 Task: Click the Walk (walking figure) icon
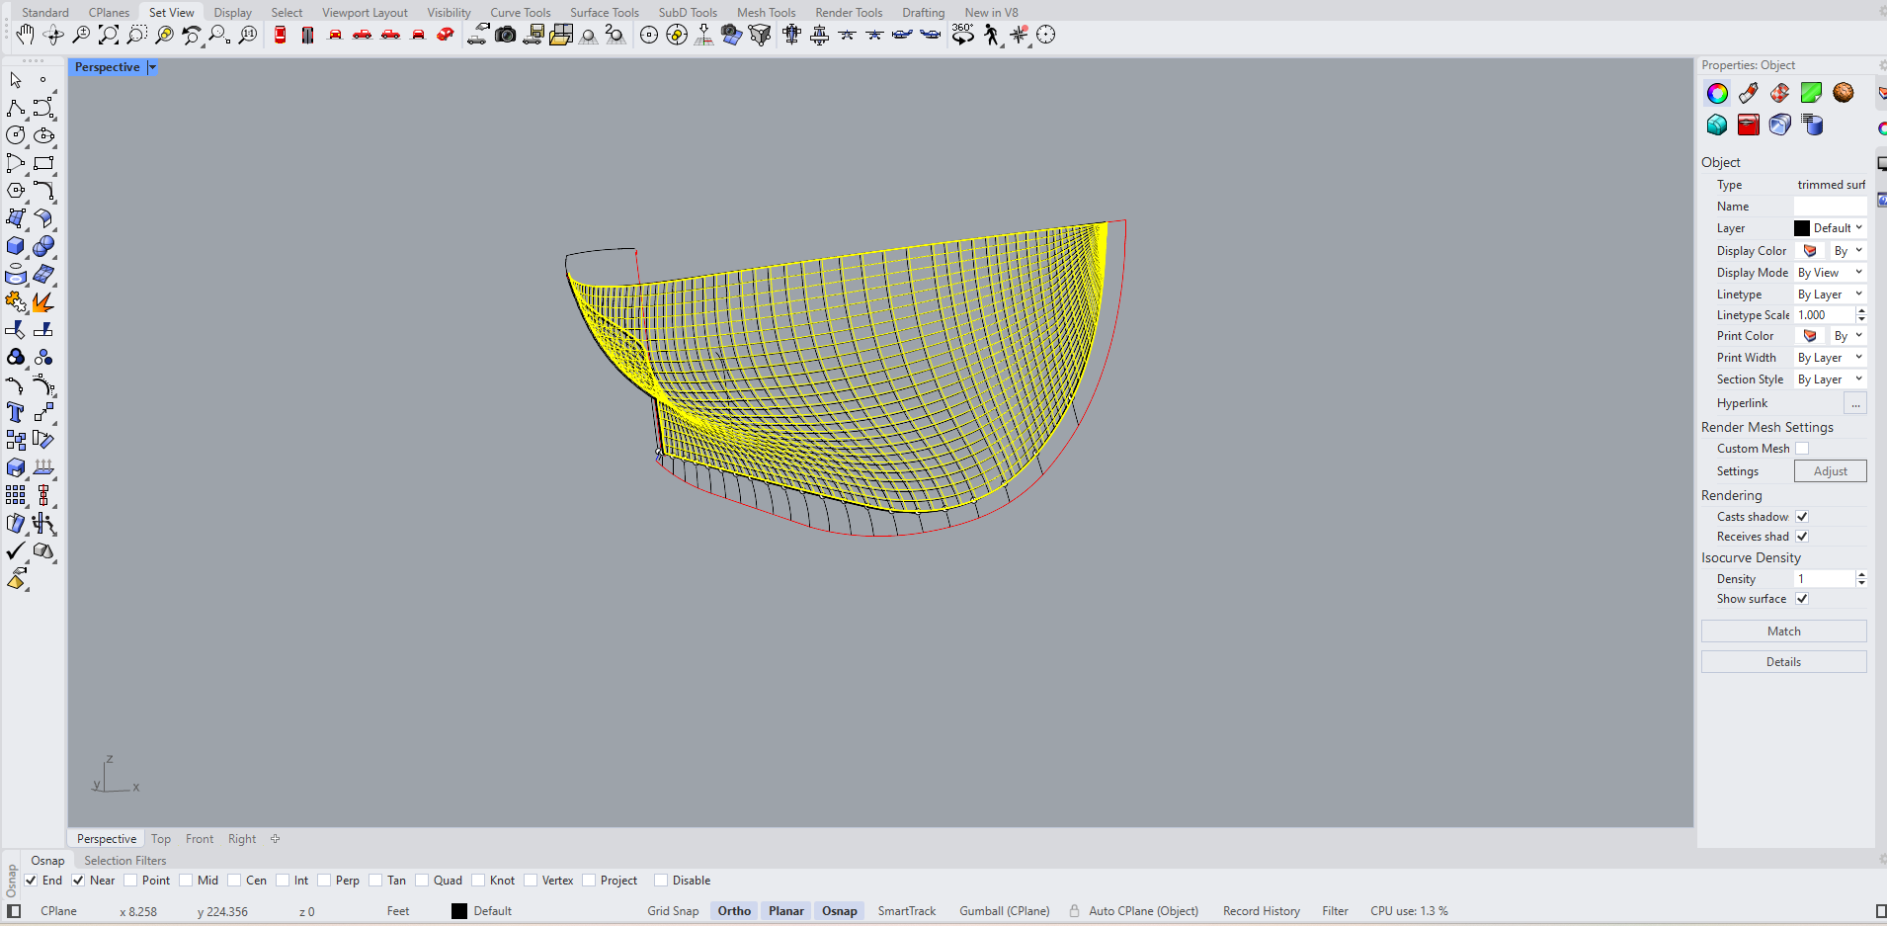[x=991, y=36]
